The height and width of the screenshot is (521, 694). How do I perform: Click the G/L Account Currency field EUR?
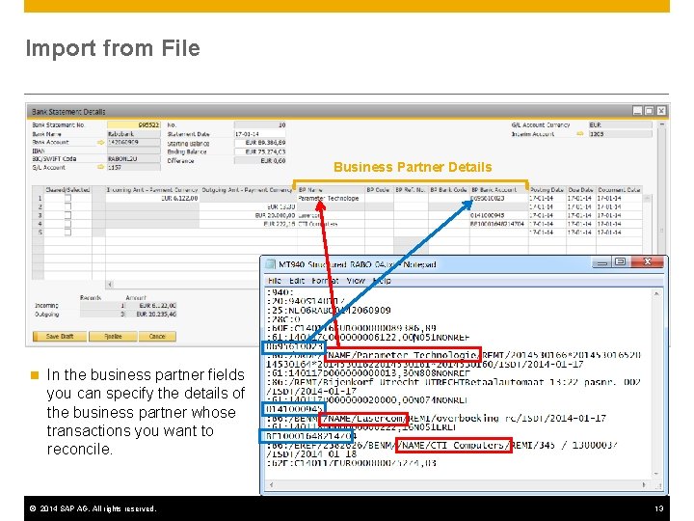tap(620, 124)
